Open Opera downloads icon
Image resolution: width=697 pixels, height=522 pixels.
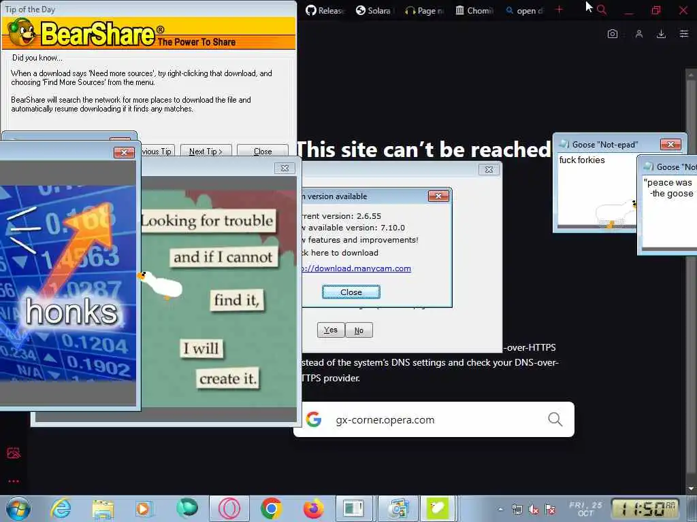pyautogui.click(x=661, y=34)
